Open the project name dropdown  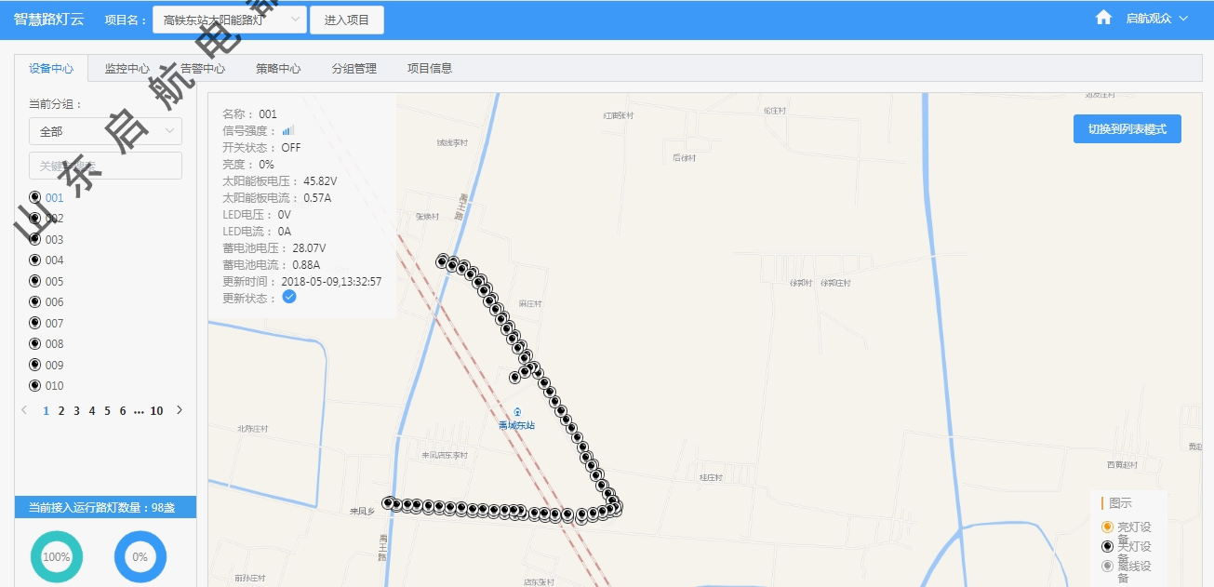pos(230,20)
